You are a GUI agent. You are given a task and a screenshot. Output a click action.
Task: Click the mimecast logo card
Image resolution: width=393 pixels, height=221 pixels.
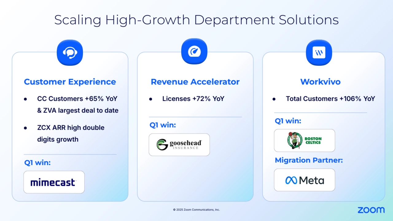coord(54,182)
